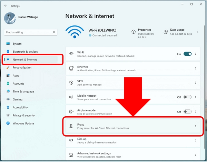Screen dimensions: 207x162
Task: Expand the VPN row chevron
Action: [196, 83]
